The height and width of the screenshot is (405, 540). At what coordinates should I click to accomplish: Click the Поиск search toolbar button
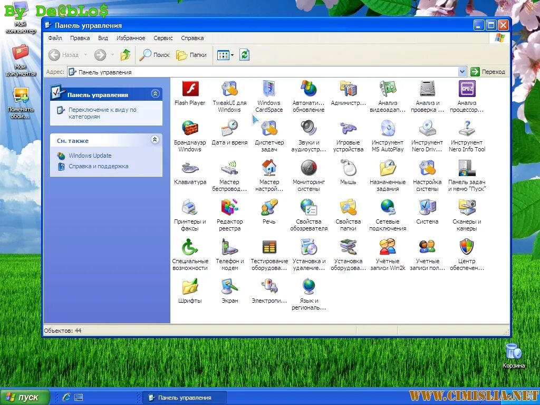pyautogui.click(x=155, y=55)
